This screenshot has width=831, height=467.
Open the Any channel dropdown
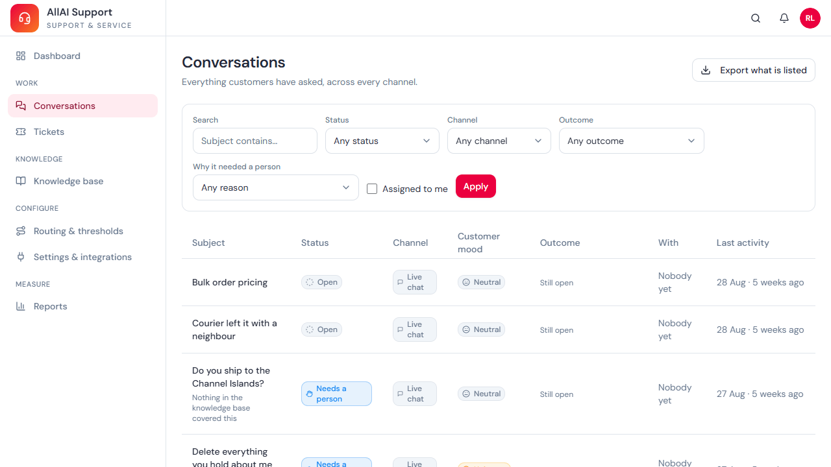click(499, 141)
